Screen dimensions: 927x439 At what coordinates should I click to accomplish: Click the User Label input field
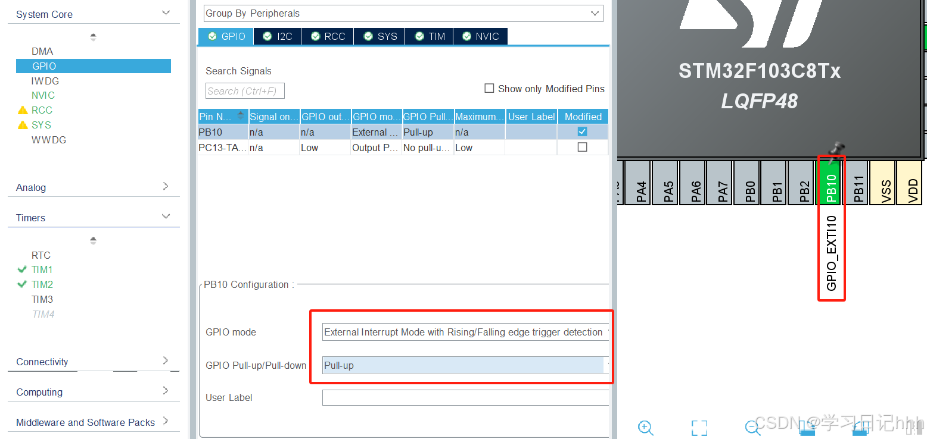465,397
